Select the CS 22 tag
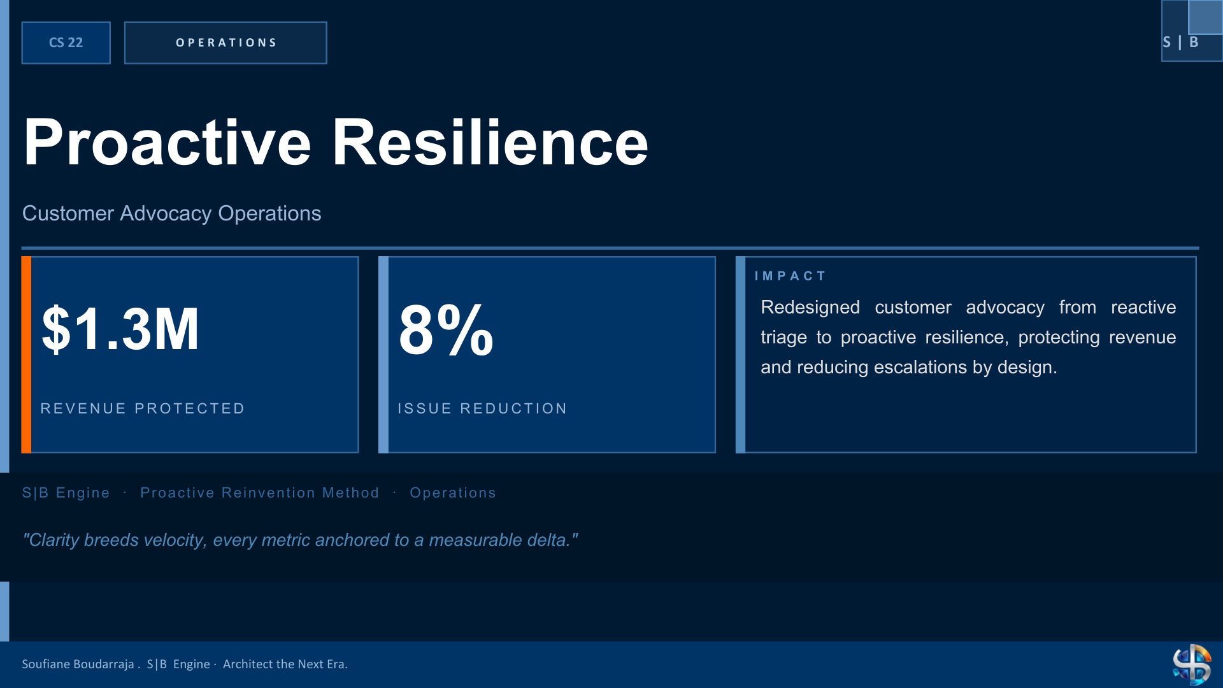Viewport: 1223px width, 688px height. (66, 43)
